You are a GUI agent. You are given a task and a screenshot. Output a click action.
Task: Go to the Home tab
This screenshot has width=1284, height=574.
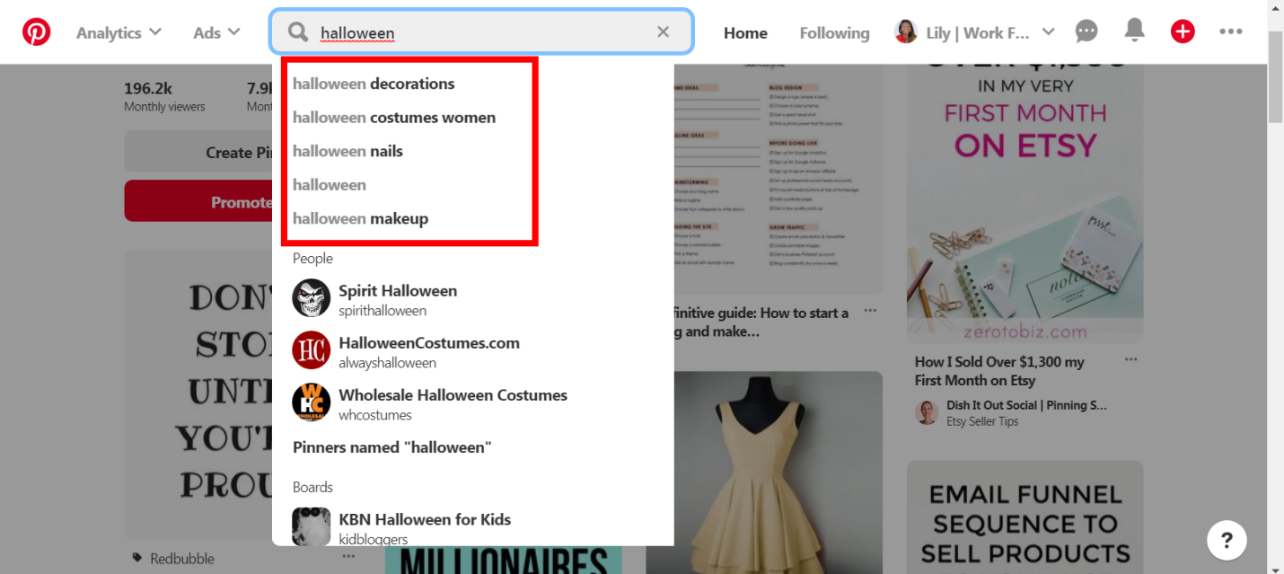coord(745,33)
